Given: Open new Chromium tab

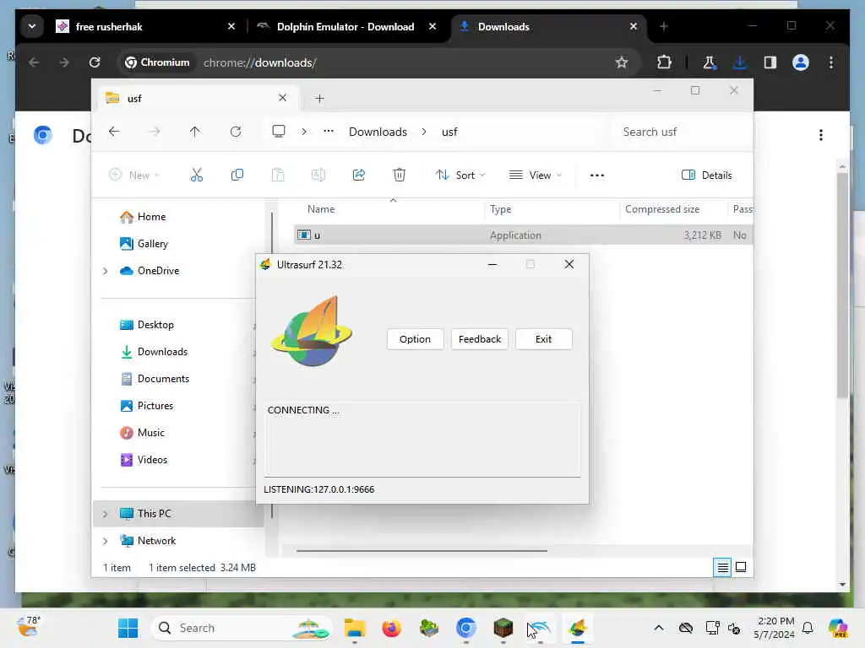Looking at the screenshot, I should [x=664, y=26].
